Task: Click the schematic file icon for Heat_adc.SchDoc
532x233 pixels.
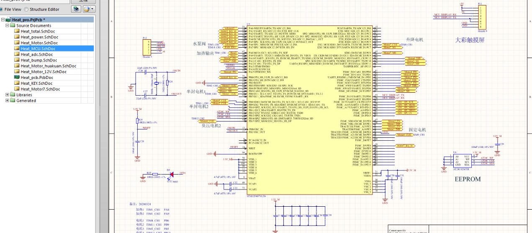Action: click(17, 54)
